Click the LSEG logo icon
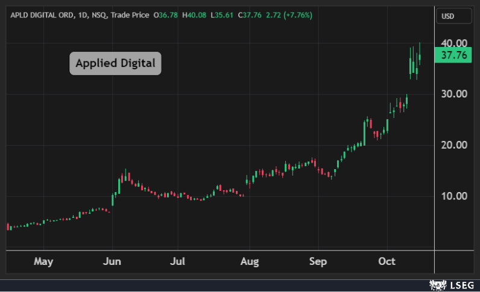 pyautogui.click(x=437, y=284)
